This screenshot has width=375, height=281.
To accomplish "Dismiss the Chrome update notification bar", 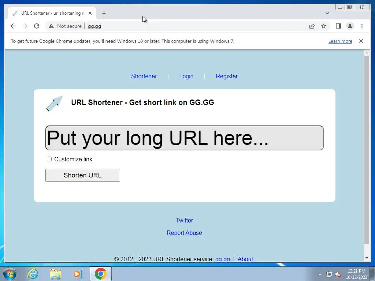I will coord(361,41).
